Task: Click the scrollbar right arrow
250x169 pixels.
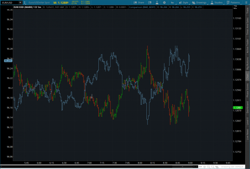Action: tap(197, 167)
